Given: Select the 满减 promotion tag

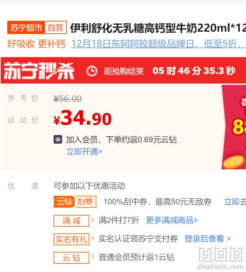Looking at the screenshot, I should (71, 221).
